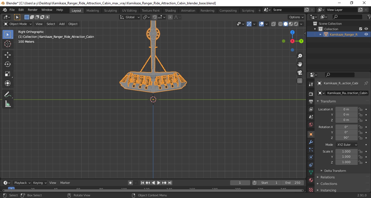
Task: Open the Render menu
Action: click(33, 10)
